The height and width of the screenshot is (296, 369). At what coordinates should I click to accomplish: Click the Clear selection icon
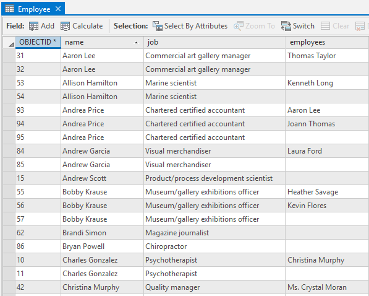tap(326, 26)
